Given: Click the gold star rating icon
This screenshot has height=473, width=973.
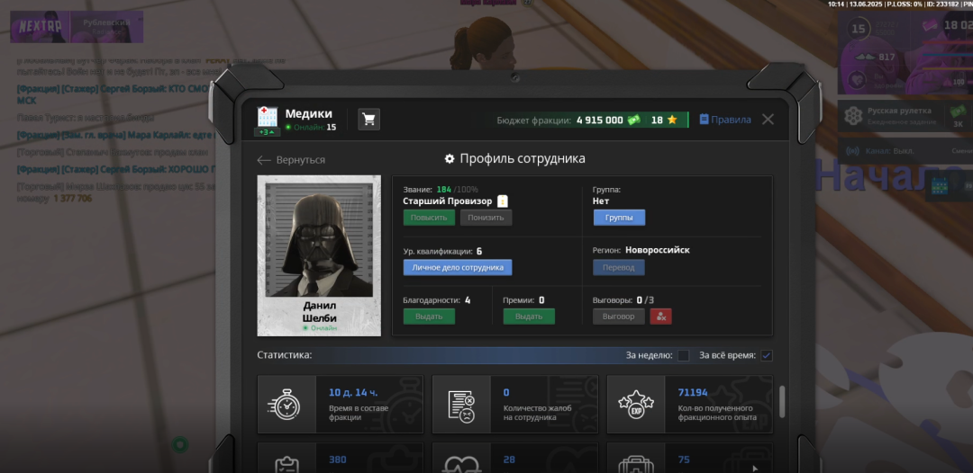Looking at the screenshot, I should point(672,120).
